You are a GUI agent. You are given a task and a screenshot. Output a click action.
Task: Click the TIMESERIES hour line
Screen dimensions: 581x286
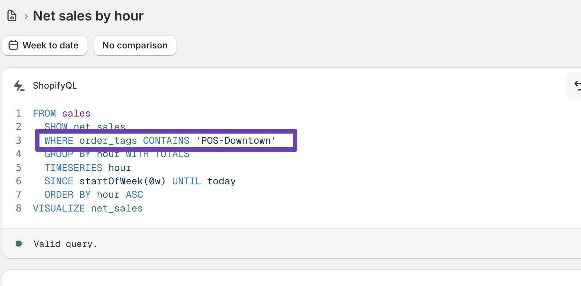coord(88,168)
